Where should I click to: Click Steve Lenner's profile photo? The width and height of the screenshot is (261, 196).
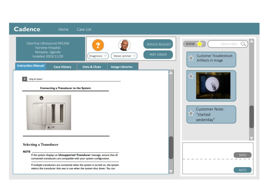tap(124, 45)
